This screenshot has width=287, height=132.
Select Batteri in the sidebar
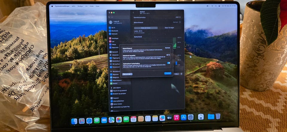(120, 83)
